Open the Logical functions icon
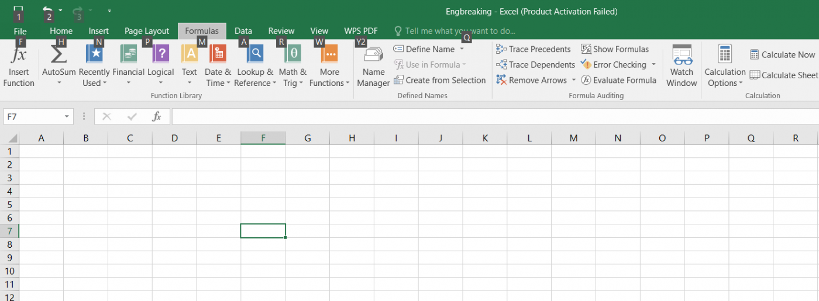 pos(160,55)
